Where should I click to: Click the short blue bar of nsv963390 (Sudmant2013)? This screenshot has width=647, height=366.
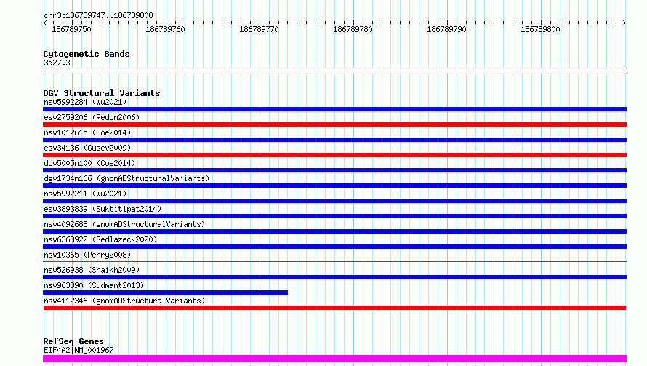[x=166, y=293]
